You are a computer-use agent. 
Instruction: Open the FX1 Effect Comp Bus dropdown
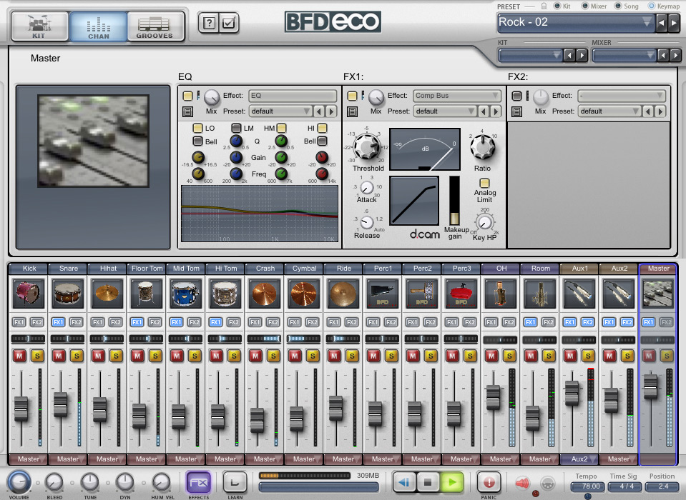tap(457, 96)
